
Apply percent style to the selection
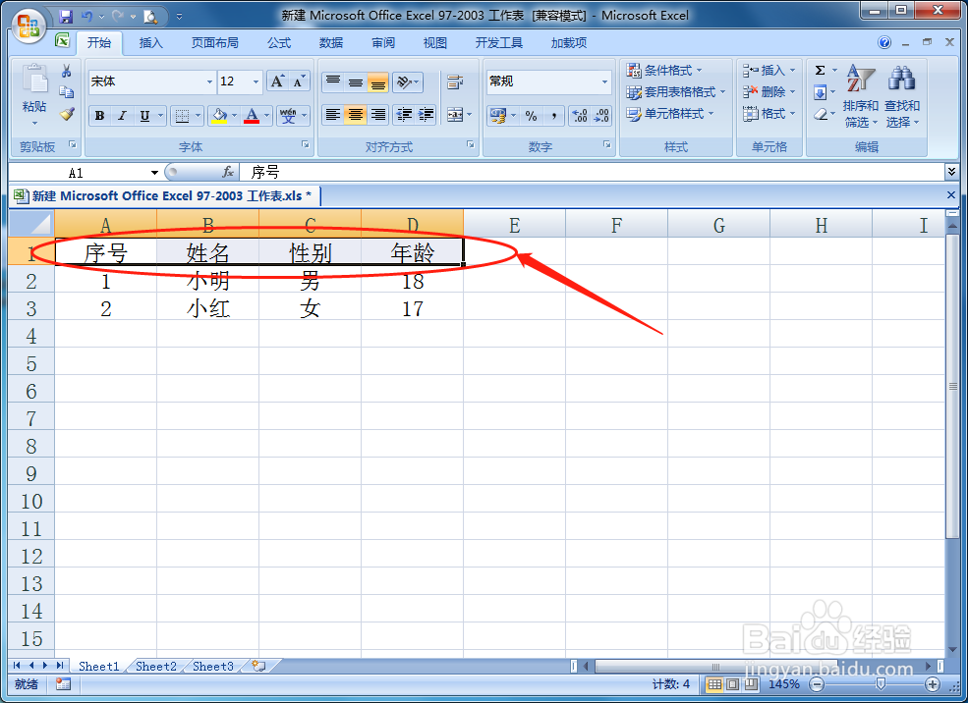tap(532, 115)
